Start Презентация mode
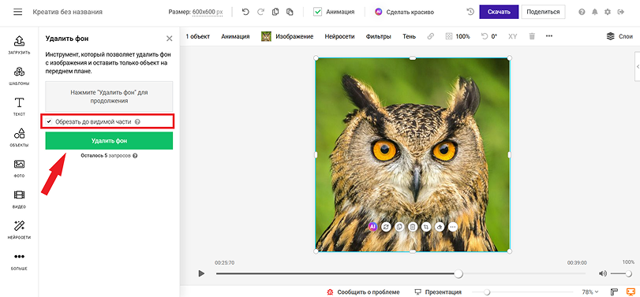This screenshot has width=640, height=297. pyautogui.click(x=438, y=291)
